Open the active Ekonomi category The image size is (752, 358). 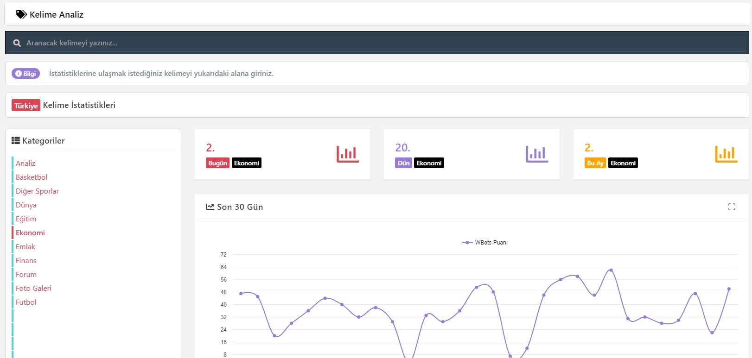point(30,233)
